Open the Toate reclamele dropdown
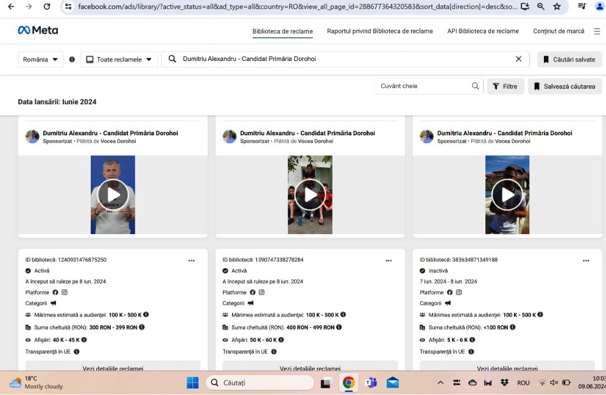This screenshot has height=395, width=606. (x=119, y=60)
